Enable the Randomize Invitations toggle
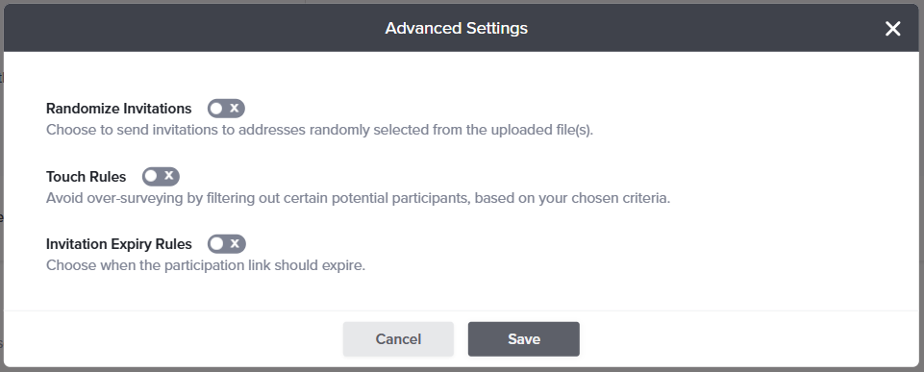This screenshot has width=924, height=372. pos(226,109)
